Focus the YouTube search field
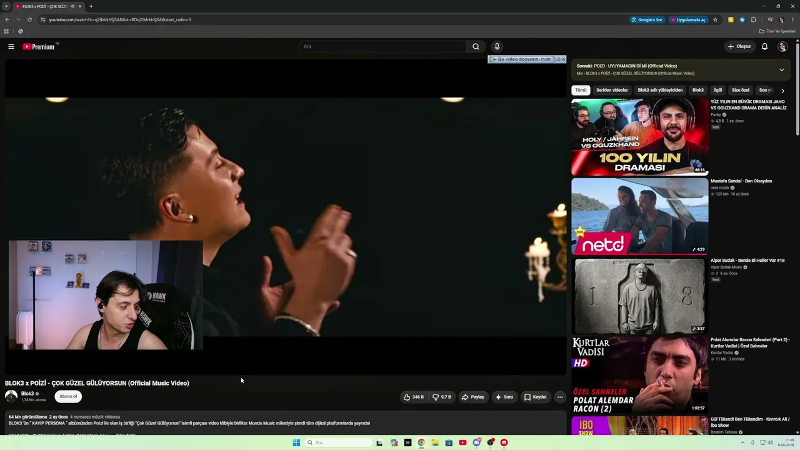Image resolution: width=800 pixels, height=450 pixels. coord(382,46)
